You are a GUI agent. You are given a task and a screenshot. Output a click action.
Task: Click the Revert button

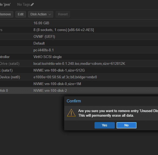pyautogui.click(x=63, y=14)
